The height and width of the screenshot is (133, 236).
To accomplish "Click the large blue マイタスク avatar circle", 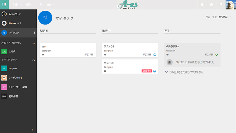I will click(x=45, y=18).
